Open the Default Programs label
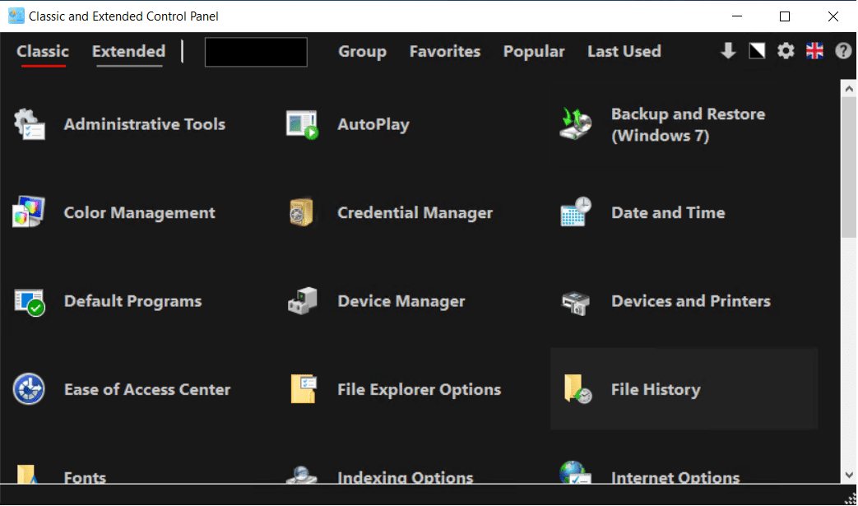The image size is (858, 506). [132, 301]
